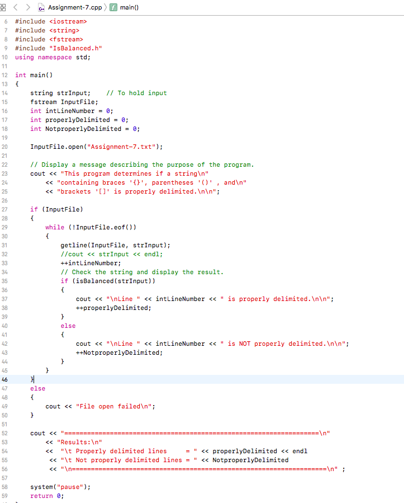Image resolution: width=404 pixels, height=503 pixels.
Task: Click "#include <fstream>" line
Action: [49, 40]
